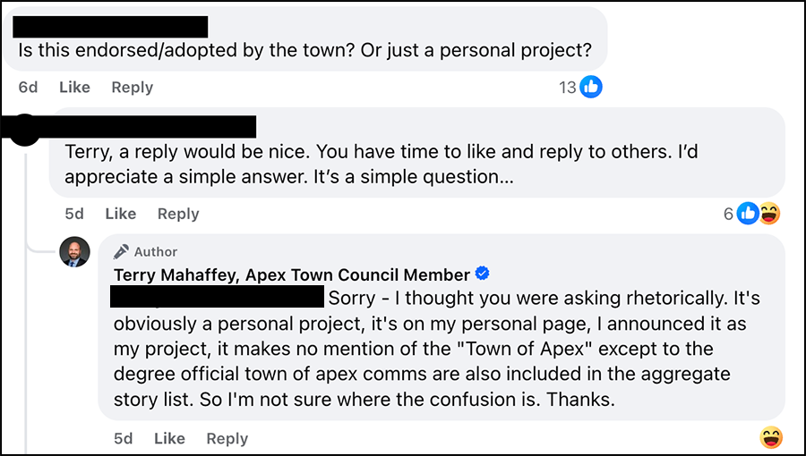Reply to Terry Mahaffey's comment
This screenshot has height=456, width=806.
tap(227, 438)
